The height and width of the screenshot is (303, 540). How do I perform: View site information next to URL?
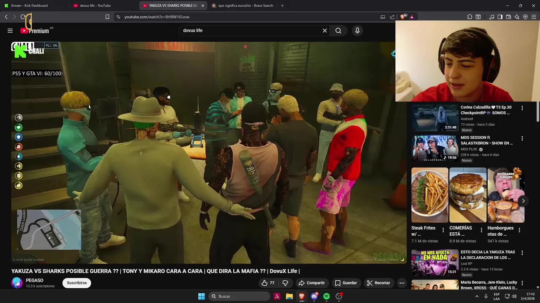[x=118, y=17]
